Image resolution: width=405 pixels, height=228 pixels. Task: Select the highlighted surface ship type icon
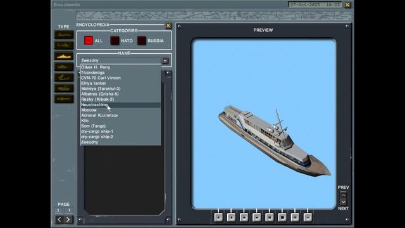64,56
